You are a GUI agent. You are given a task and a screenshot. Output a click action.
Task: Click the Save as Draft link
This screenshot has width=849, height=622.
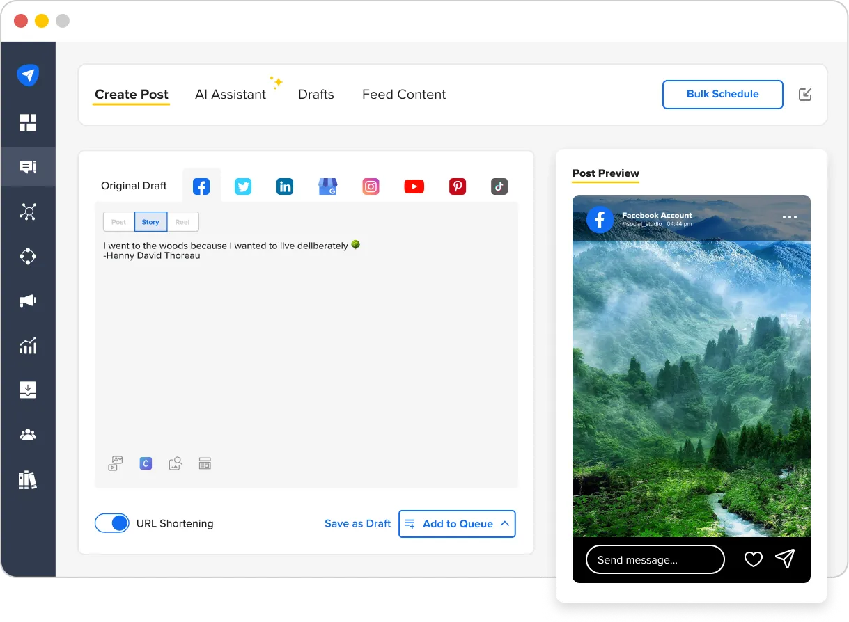(x=357, y=524)
